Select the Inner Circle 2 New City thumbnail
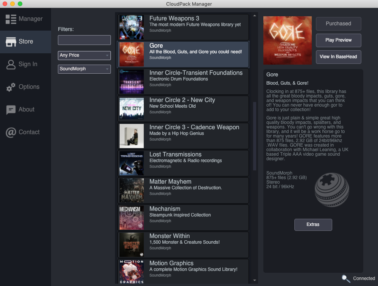 click(x=132, y=109)
